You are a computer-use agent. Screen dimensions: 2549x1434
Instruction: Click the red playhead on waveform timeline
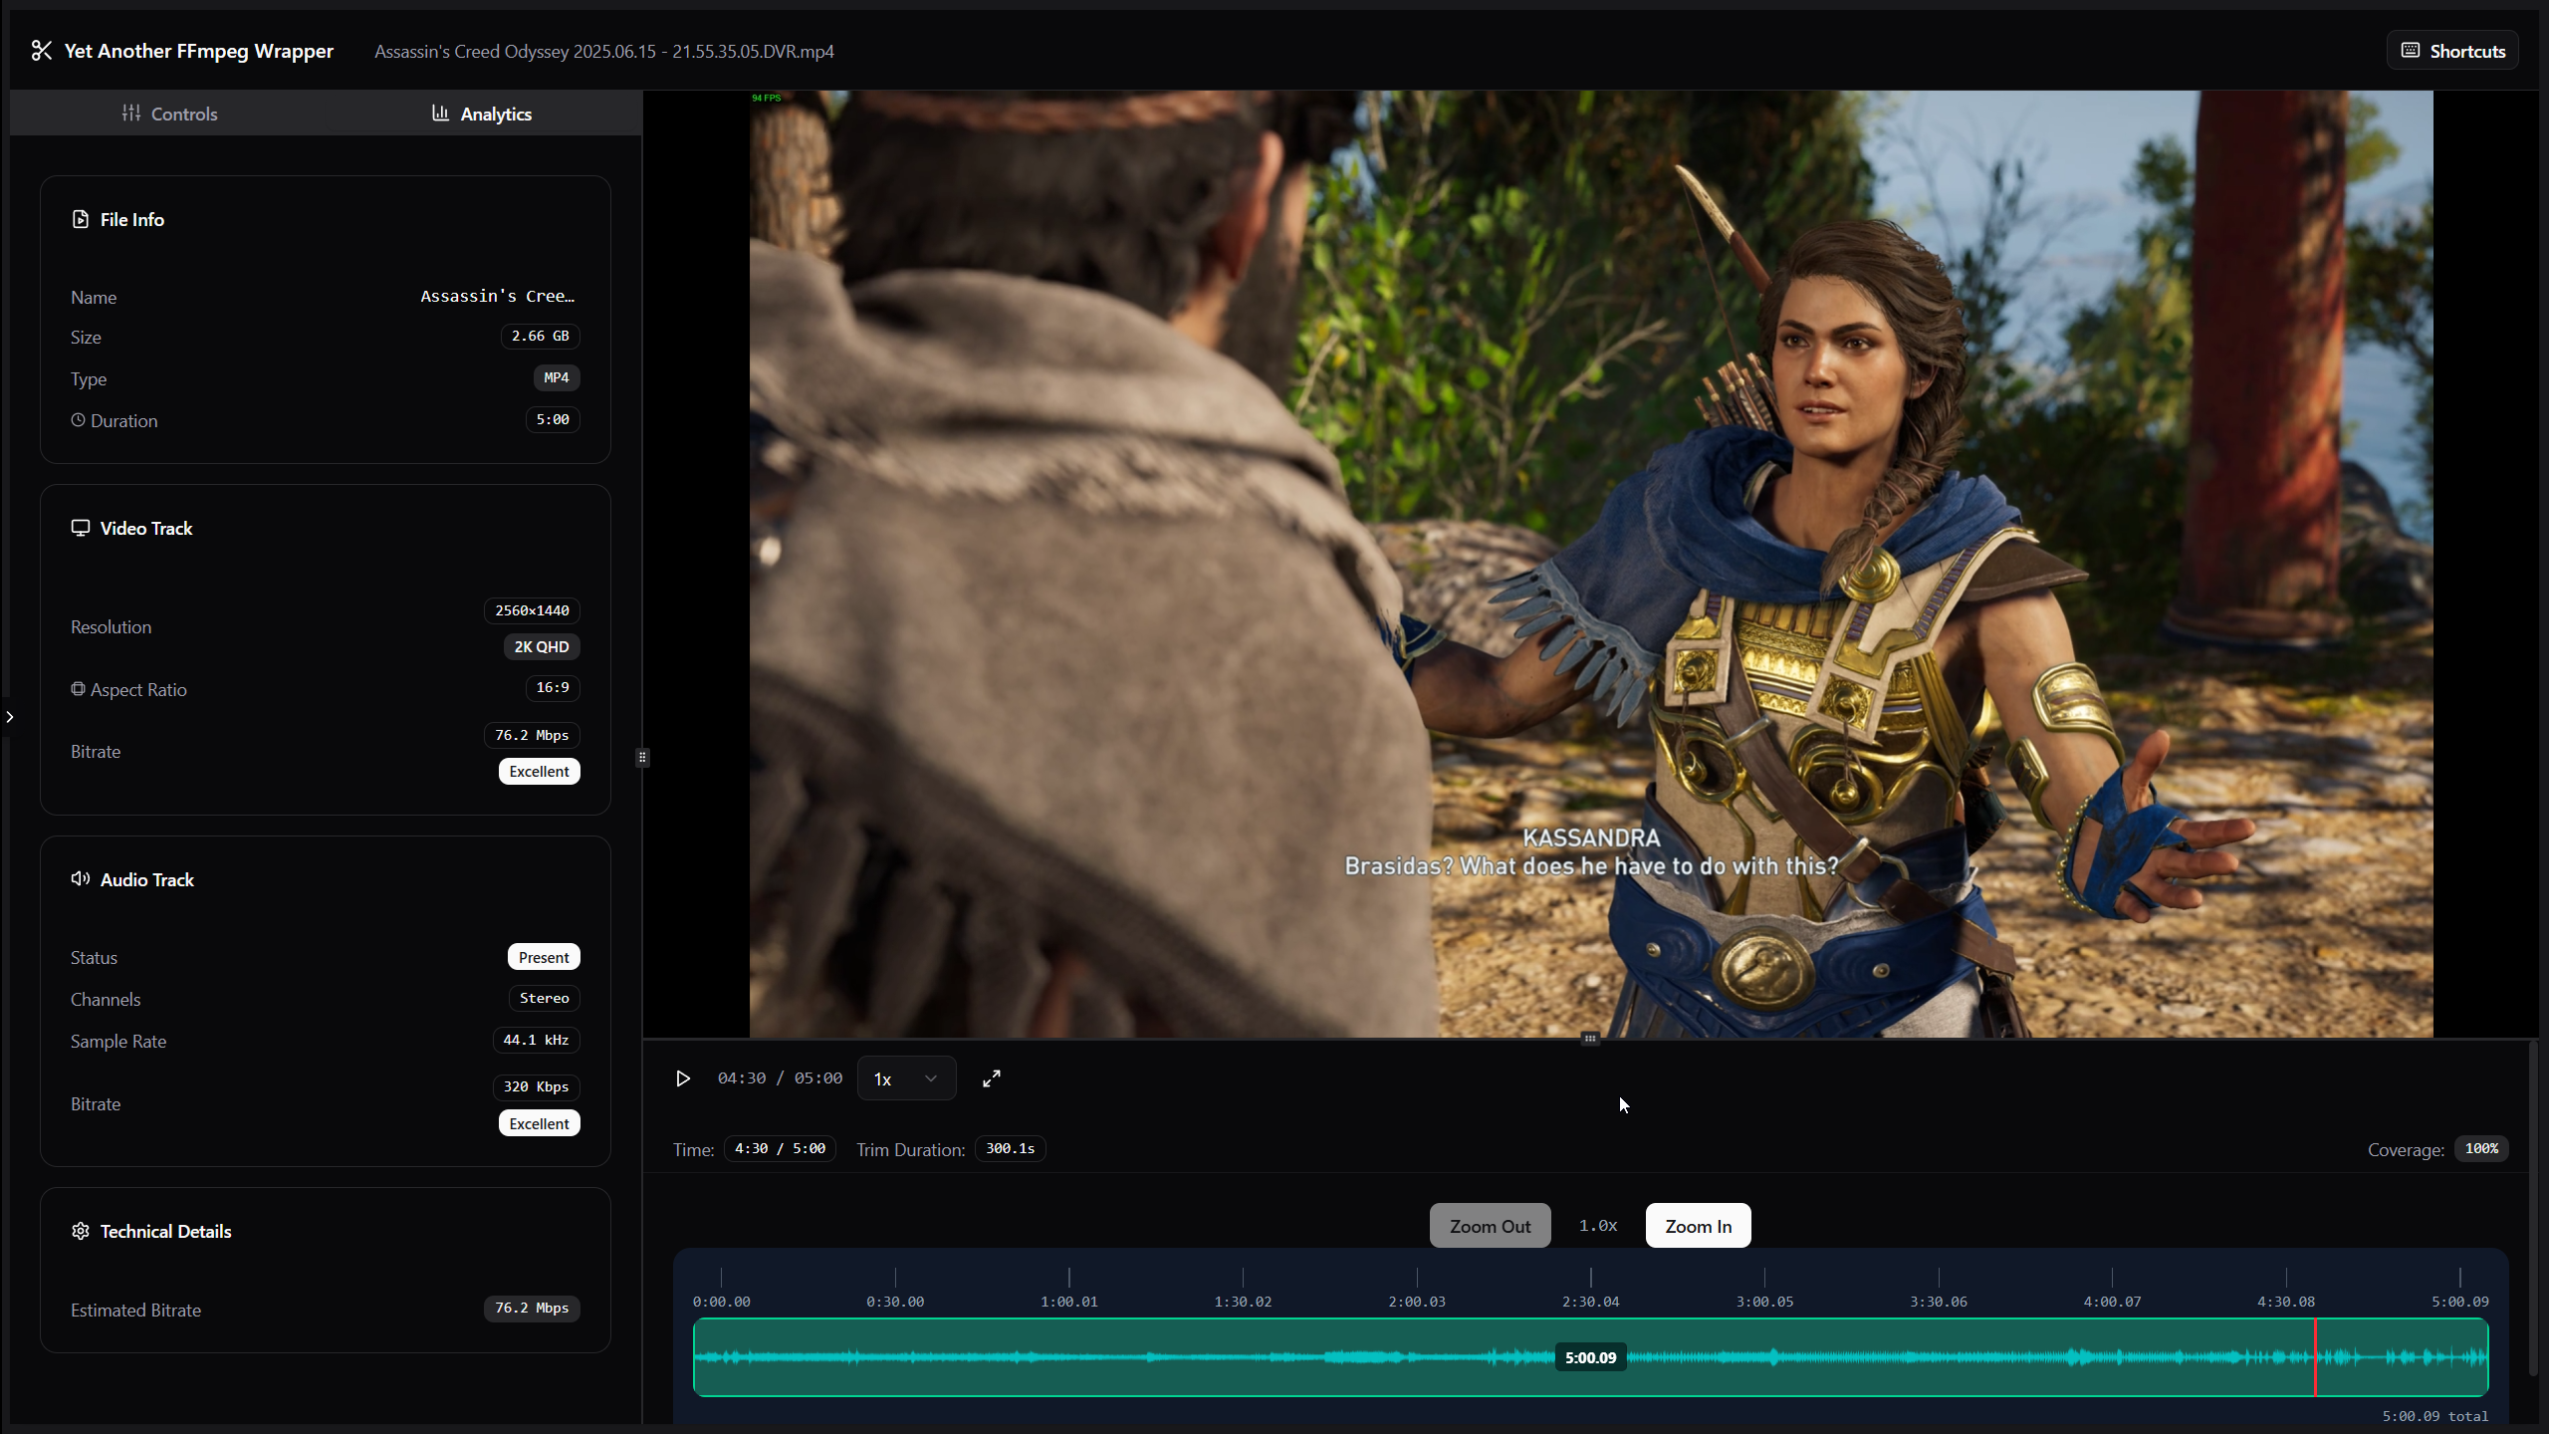pos(2315,1357)
